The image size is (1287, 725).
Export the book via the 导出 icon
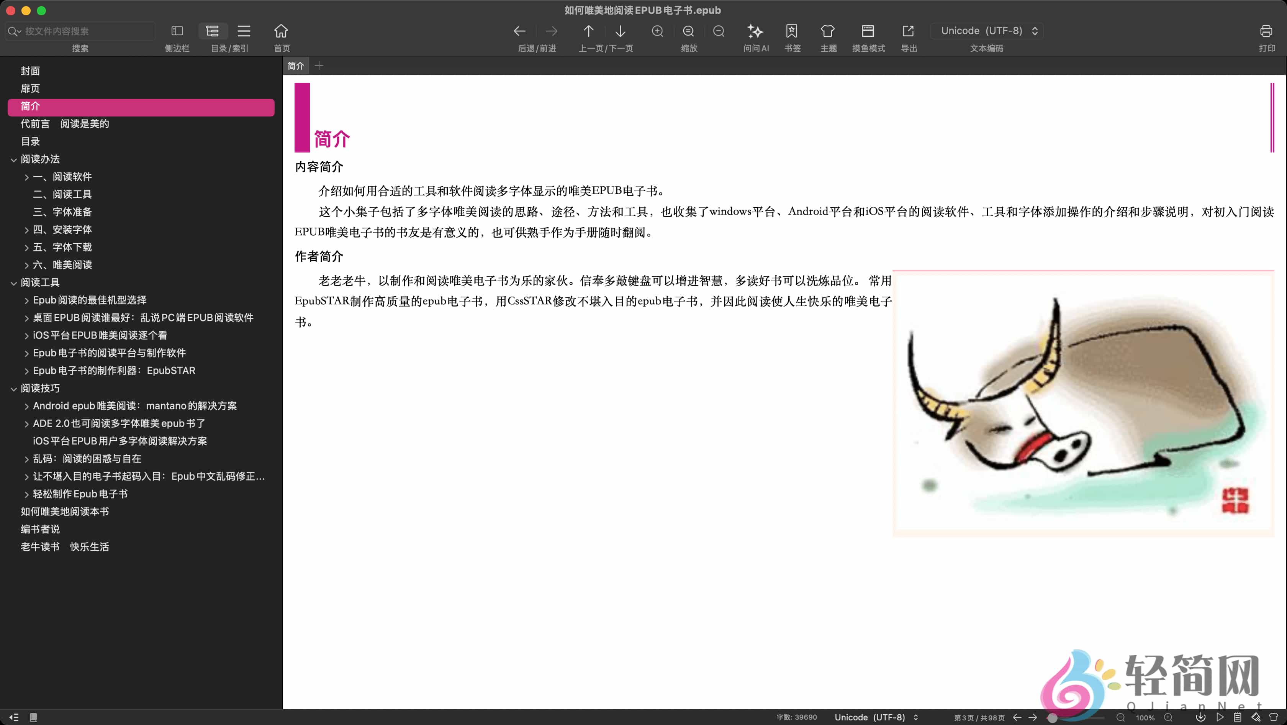[908, 31]
